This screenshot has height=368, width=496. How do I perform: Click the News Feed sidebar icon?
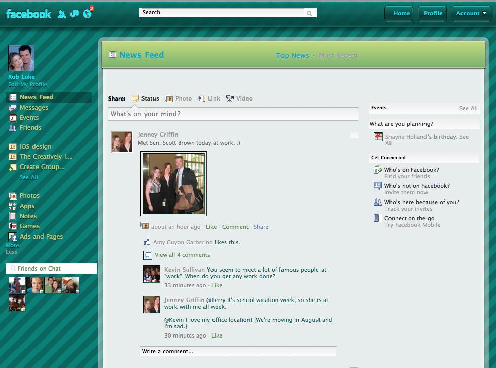coord(13,97)
